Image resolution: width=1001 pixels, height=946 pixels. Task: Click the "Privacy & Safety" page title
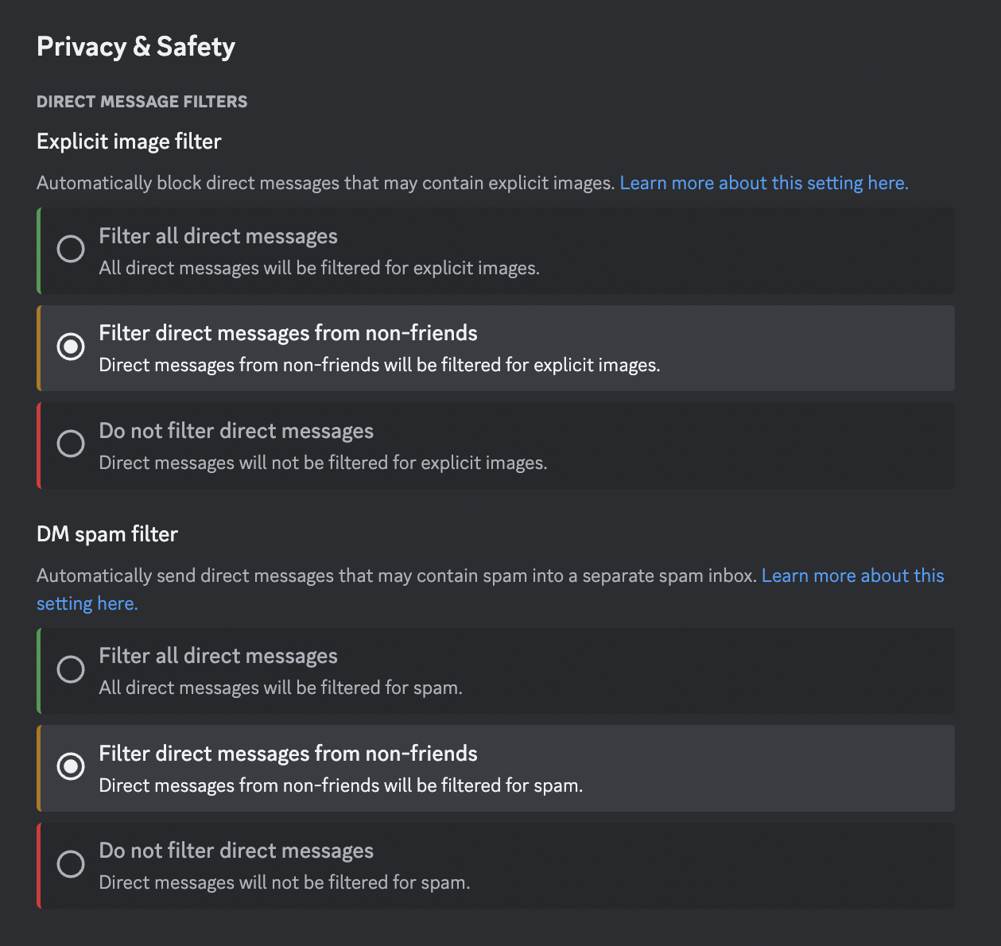pyautogui.click(x=135, y=46)
